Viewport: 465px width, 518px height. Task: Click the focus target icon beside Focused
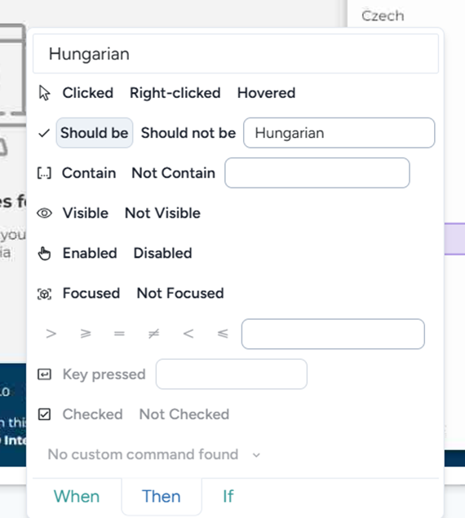(x=44, y=294)
